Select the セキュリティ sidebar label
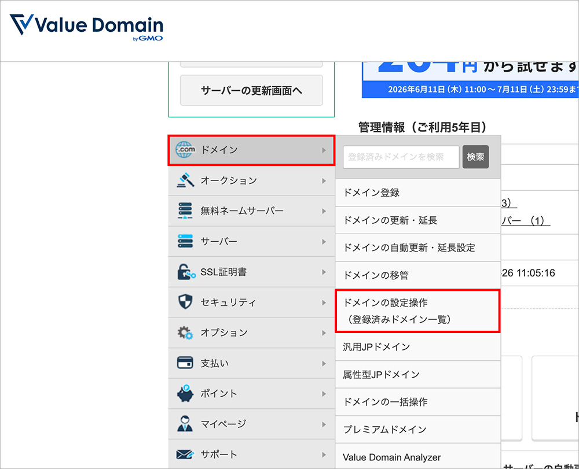Viewport: 579px width, 469px height. tap(228, 302)
